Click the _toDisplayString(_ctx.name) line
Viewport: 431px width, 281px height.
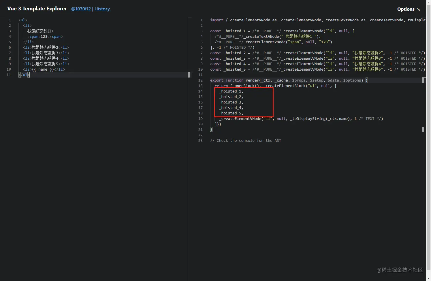(301, 119)
